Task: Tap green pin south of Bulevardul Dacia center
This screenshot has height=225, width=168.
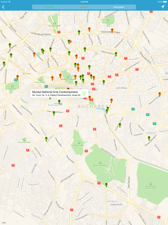Action: (89, 67)
